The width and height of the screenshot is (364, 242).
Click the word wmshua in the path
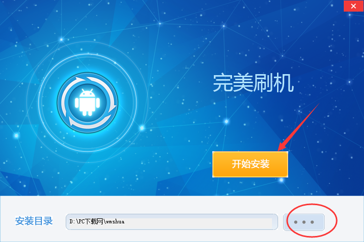(115, 222)
